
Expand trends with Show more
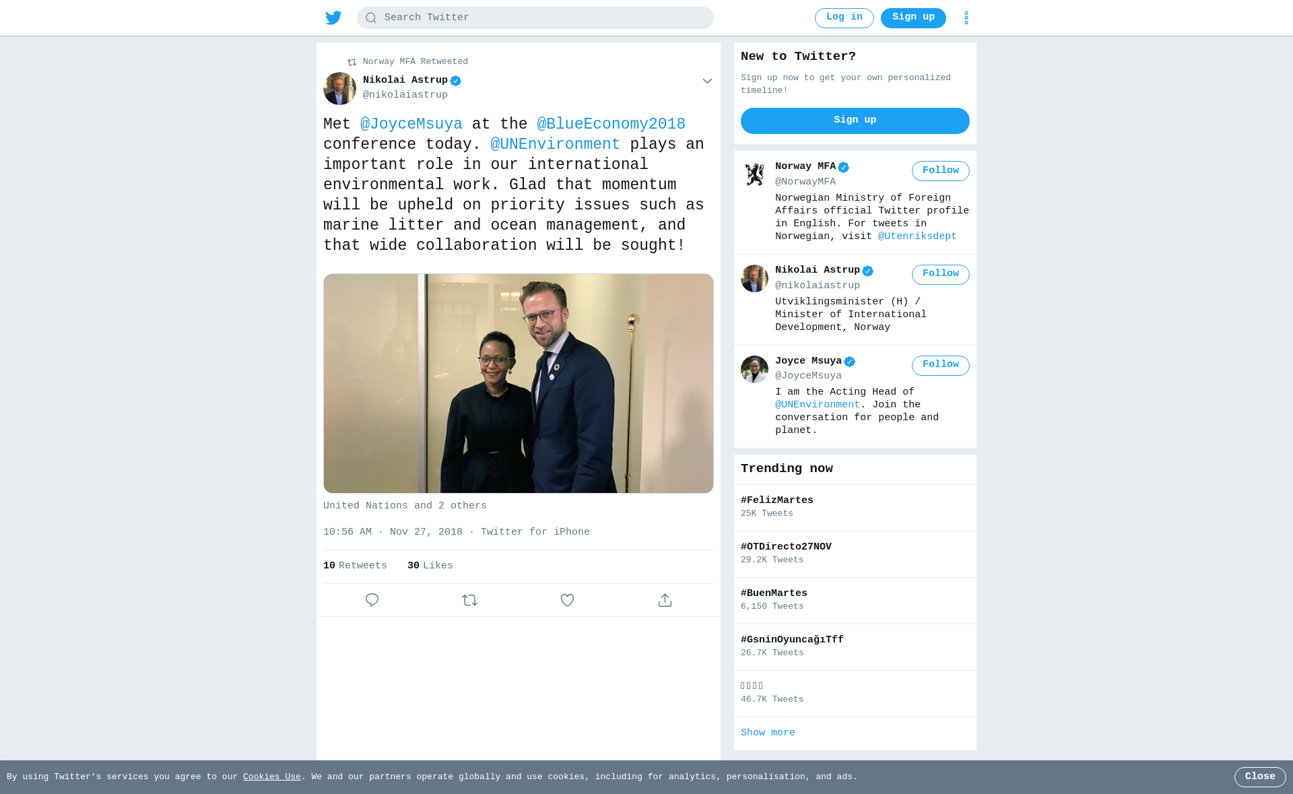pos(768,733)
